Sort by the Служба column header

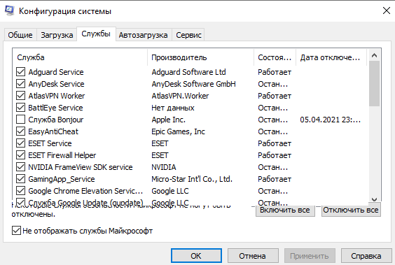(x=80, y=57)
